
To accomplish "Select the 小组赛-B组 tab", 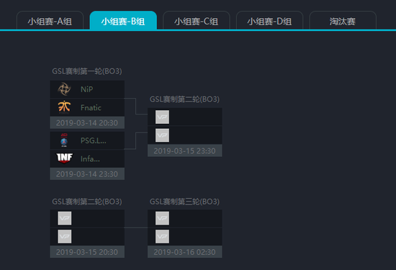I will (123, 20).
